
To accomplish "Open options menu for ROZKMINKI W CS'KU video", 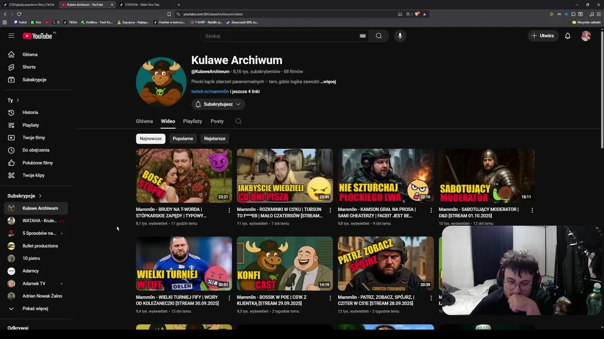I will click(330, 210).
